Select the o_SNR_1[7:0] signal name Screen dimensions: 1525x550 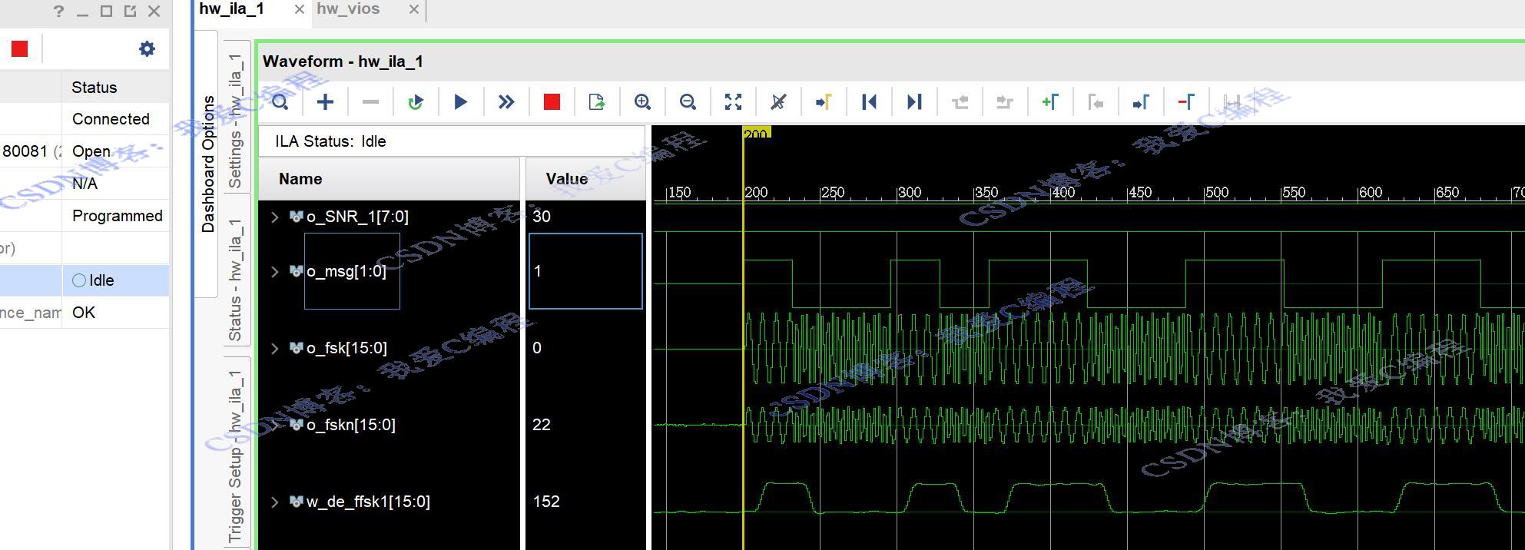click(357, 217)
